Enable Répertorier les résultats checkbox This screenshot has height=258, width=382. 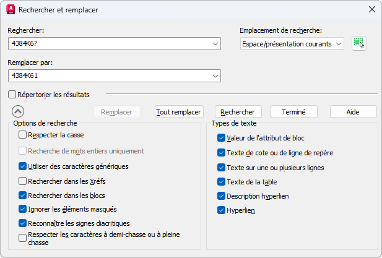coord(12,95)
